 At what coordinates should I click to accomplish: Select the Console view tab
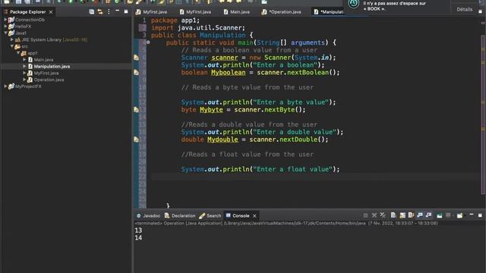pos(238,215)
